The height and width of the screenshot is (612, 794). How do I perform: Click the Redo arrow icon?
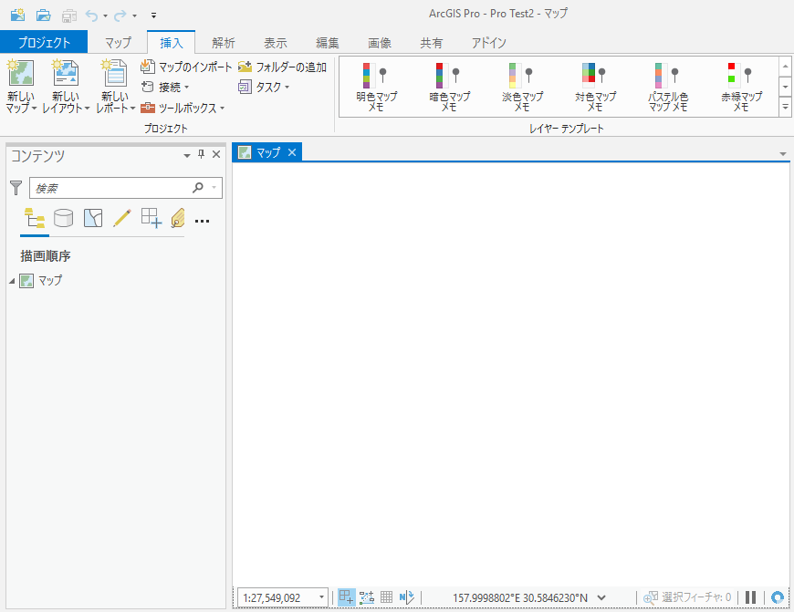[120, 16]
